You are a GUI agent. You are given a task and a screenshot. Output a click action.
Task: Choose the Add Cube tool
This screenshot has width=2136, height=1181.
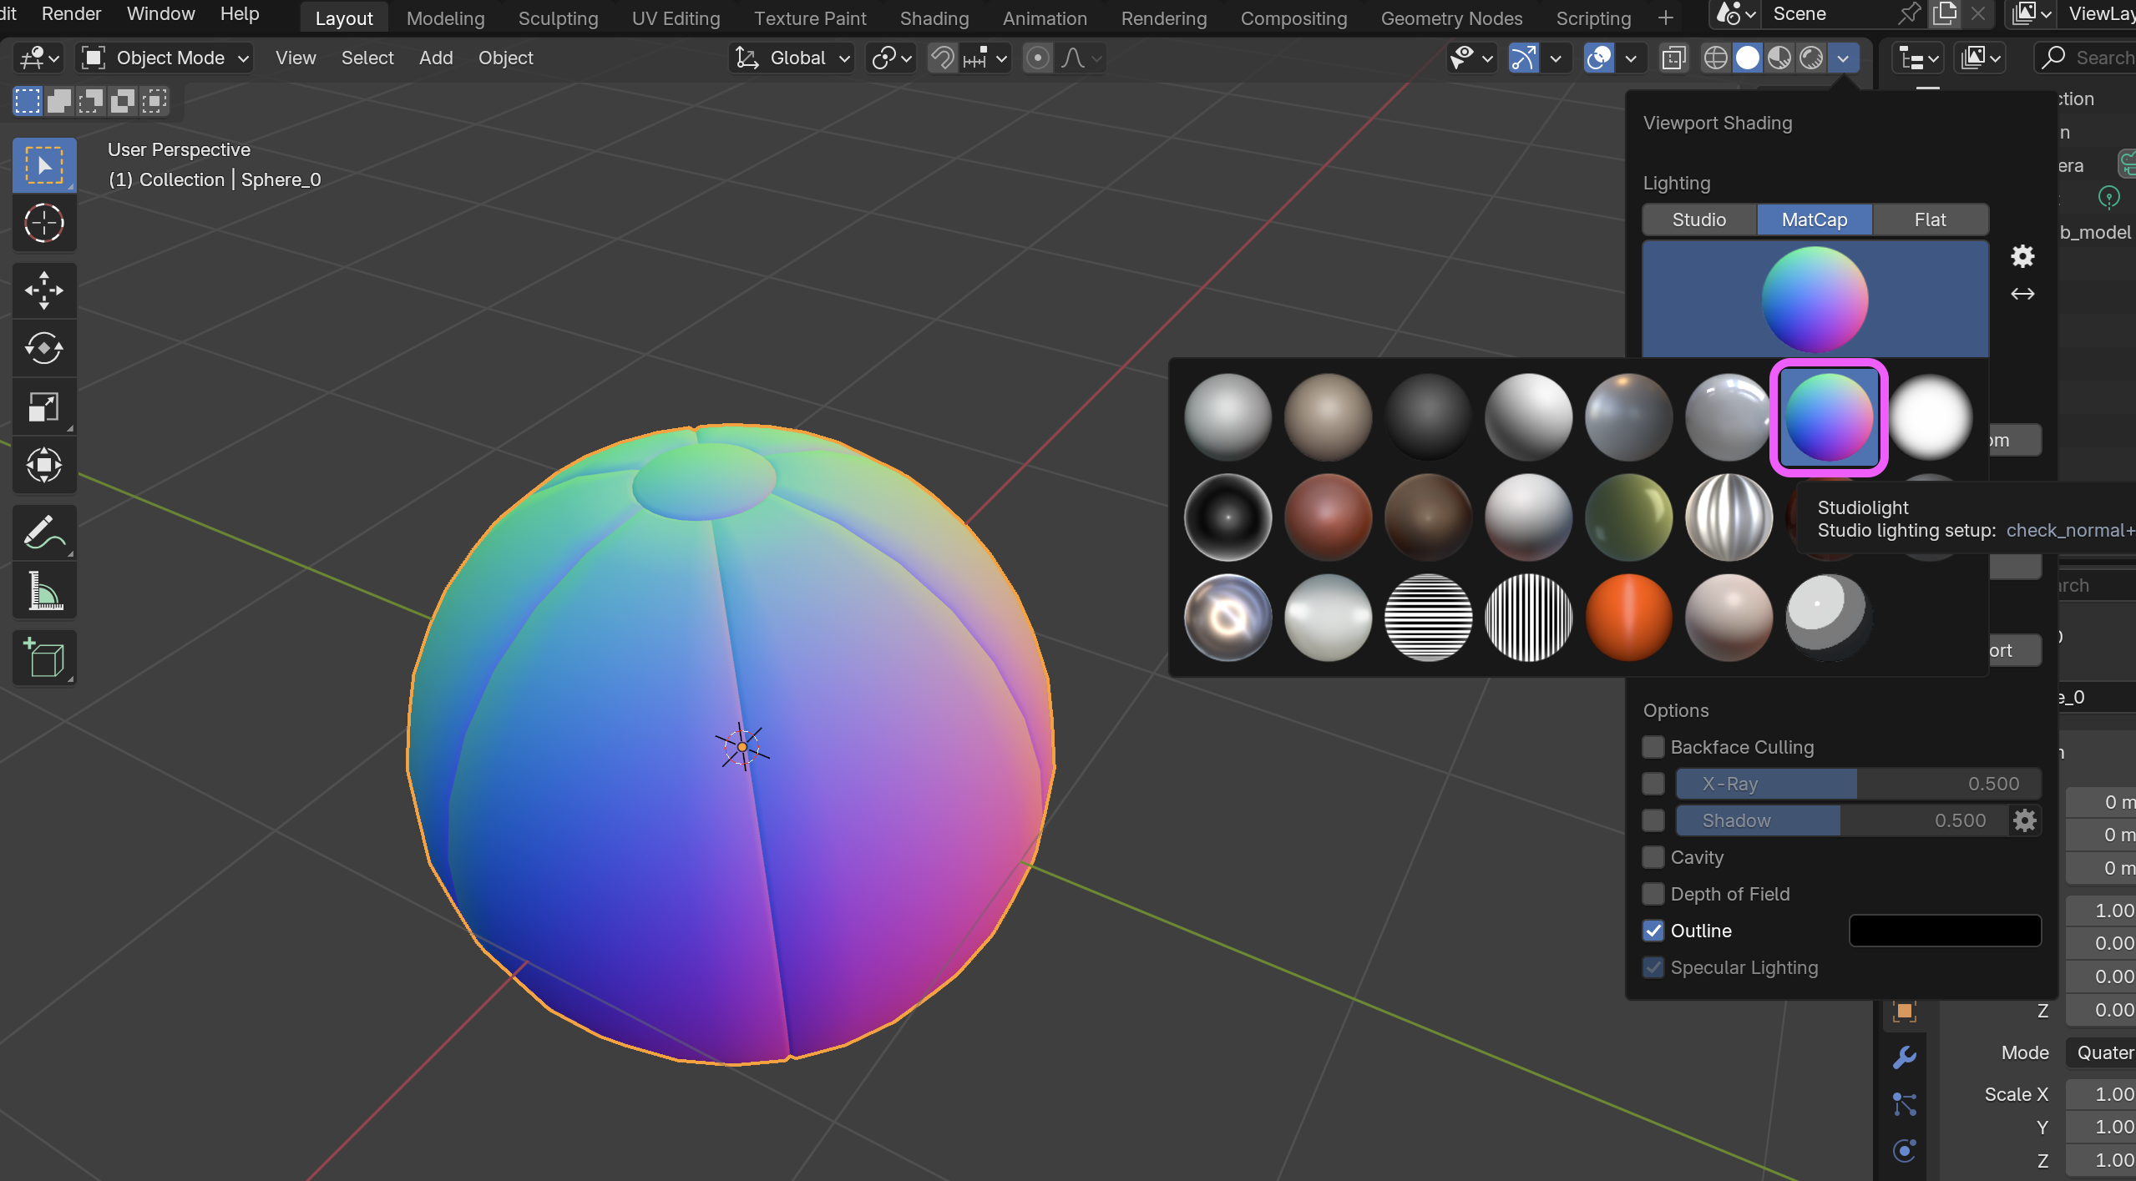click(x=43, y=658)
